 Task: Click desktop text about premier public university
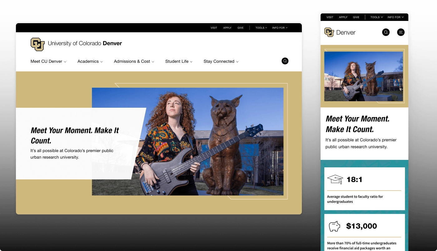click(x=72, y=154)
